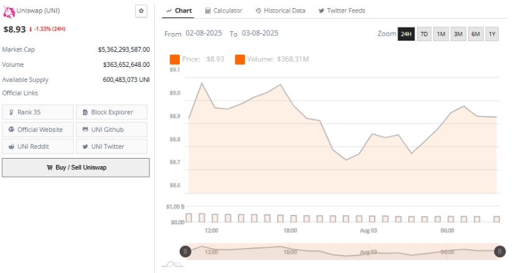This screenshot has height=273, width=515.
Task: Click the To date field 03-08-2025
Action: pyautogui.click(x=260, y=33)
